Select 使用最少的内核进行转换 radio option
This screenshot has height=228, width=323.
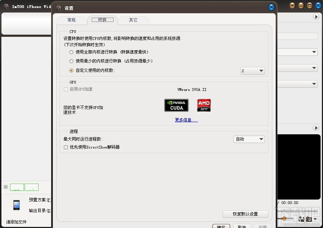coord(71,61)
